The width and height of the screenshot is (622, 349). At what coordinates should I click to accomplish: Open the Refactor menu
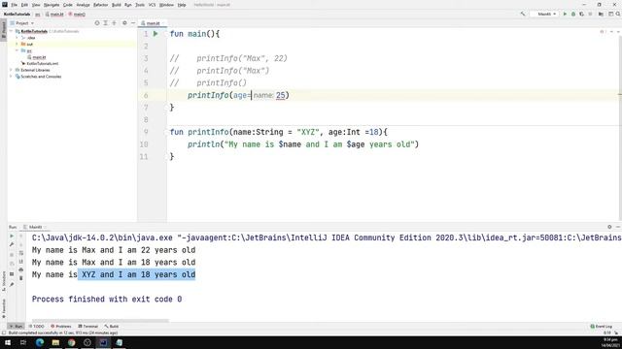(x=100, y=5)
